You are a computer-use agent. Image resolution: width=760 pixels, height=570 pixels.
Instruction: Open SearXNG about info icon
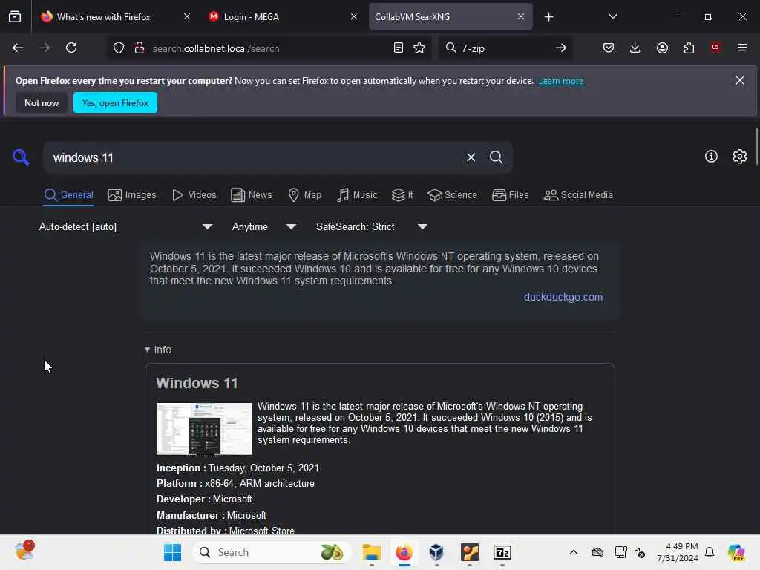(x=711, y=157)
